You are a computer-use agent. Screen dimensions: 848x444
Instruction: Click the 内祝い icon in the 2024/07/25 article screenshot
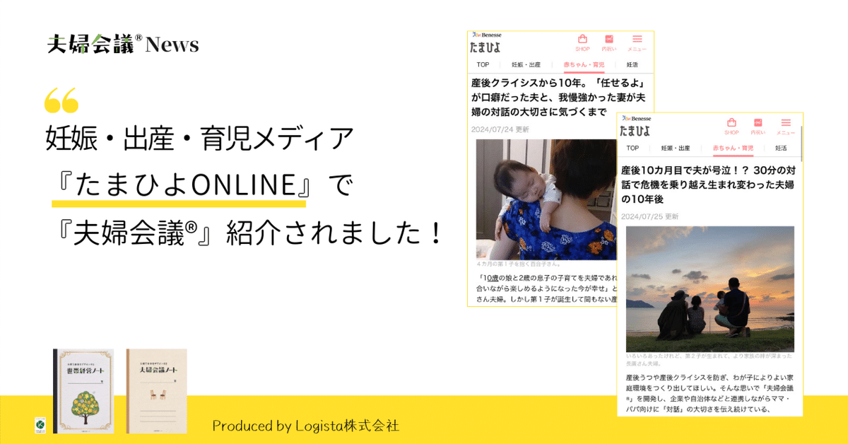coord(758,122)
